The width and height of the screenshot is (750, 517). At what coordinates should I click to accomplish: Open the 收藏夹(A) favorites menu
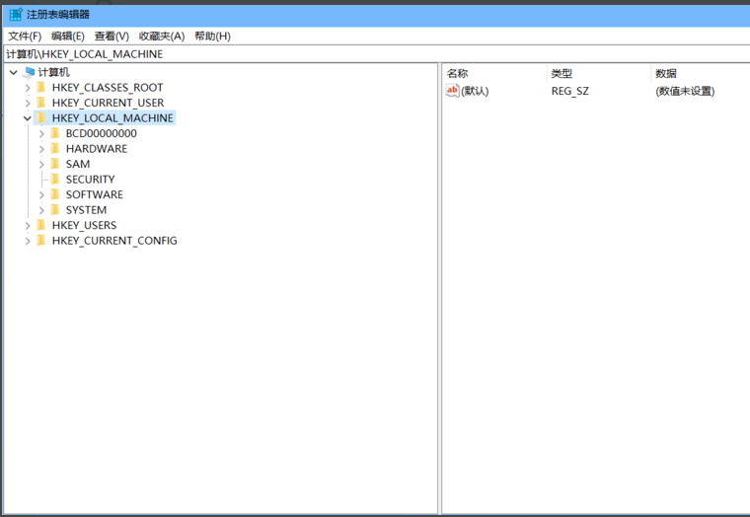[161, 37]
